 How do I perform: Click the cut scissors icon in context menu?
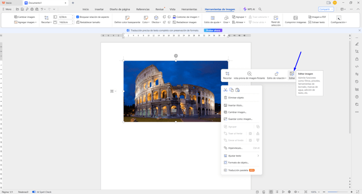226,90
